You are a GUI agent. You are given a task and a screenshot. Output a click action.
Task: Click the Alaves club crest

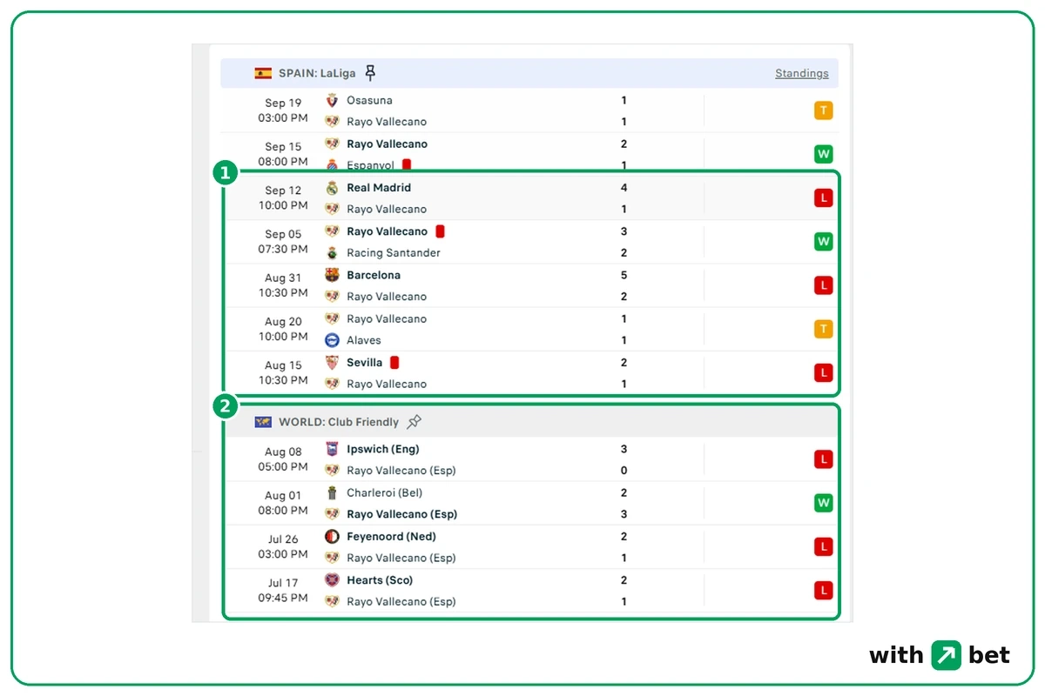tap(332, 340)
